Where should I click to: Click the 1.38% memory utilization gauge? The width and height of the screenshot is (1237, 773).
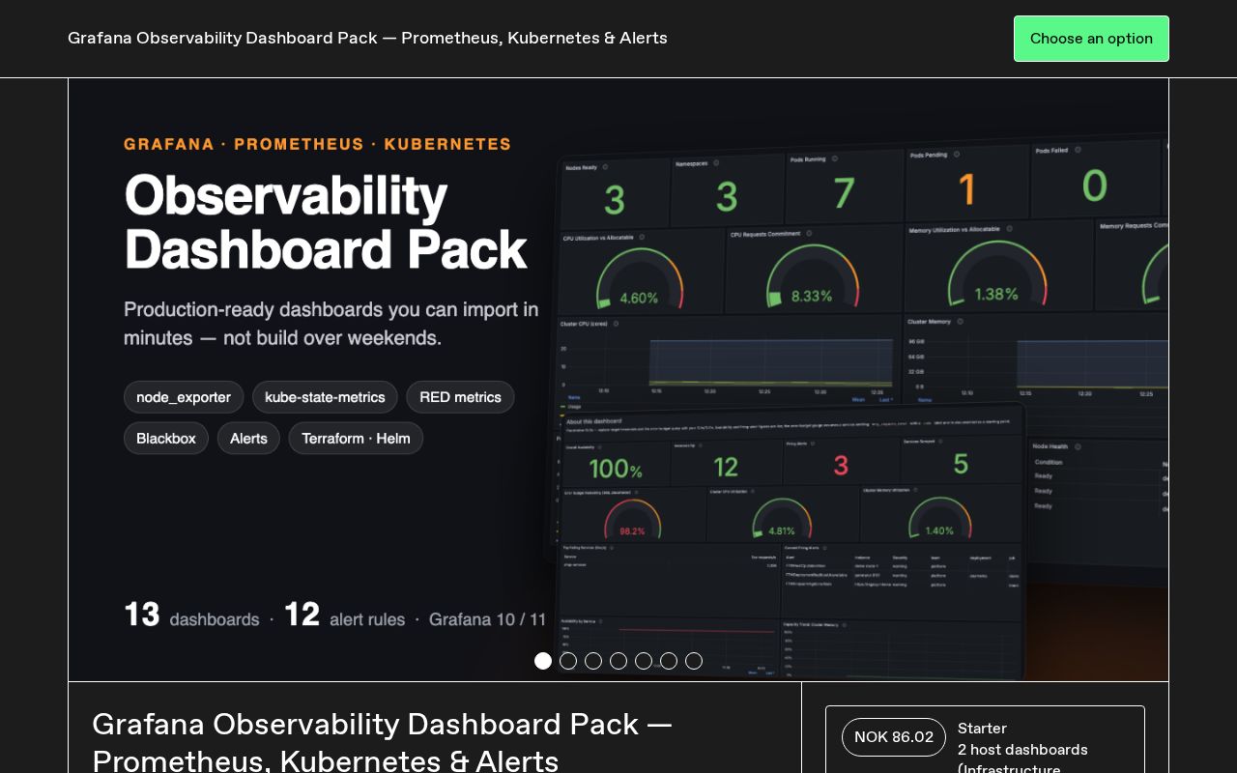point(996,275)
